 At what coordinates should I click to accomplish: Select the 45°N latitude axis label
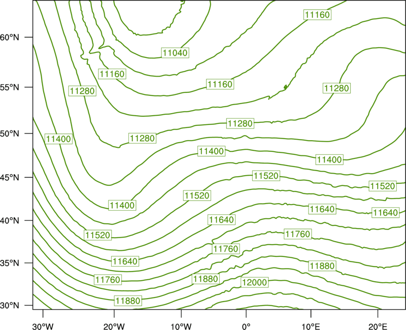pyautogui.click(x=10, y=177)
